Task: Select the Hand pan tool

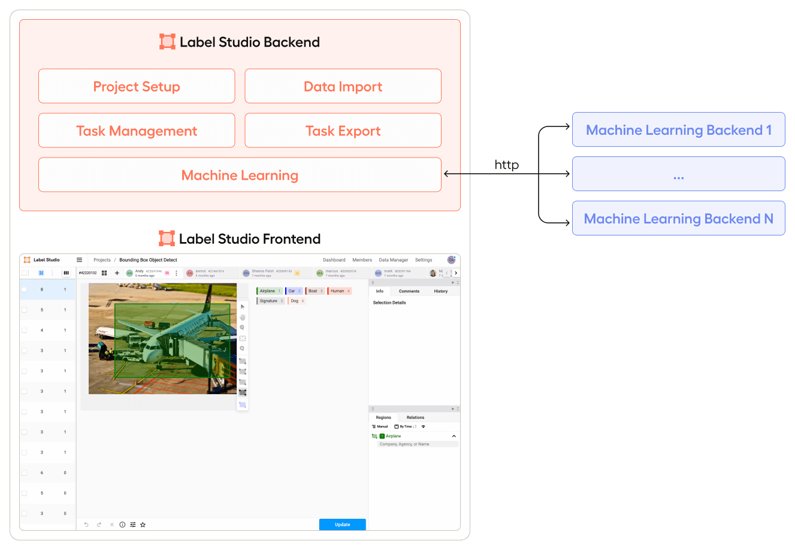Action: [x=242, y=317]
